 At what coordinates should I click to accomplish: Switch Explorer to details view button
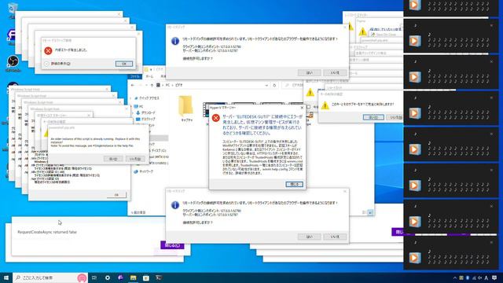[x=364, y=212]
